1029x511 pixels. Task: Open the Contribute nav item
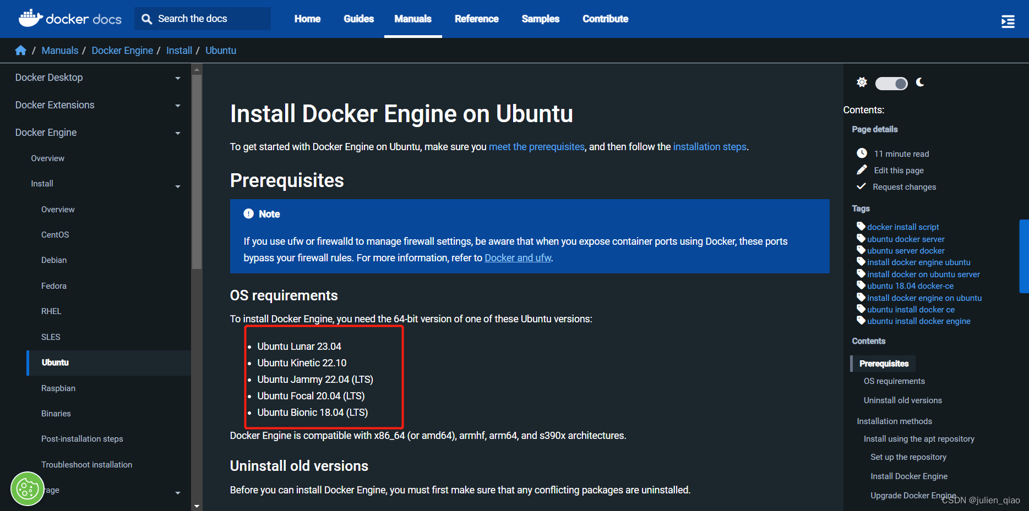coord(605,19)
